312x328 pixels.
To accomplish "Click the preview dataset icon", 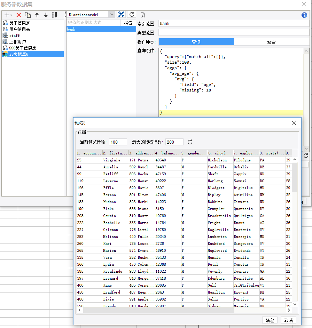I will click(x=142, y=15).
